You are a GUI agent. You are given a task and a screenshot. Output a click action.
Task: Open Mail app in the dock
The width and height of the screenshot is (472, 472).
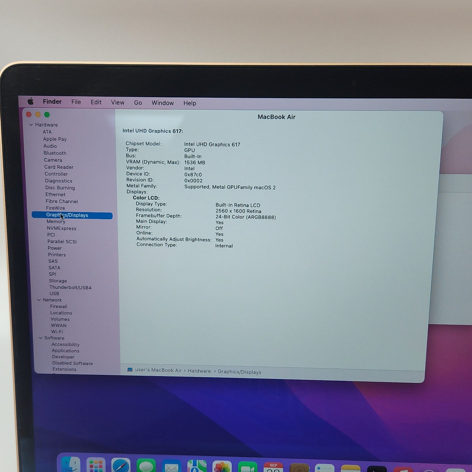(171, 466)
